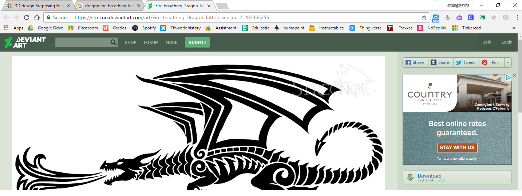Open the NoRedInk bookmark

click(x=432, y=28)
